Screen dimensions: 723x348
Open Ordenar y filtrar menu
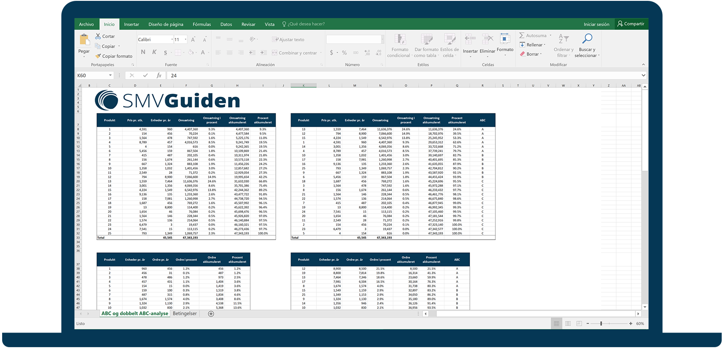pos(563,46)
